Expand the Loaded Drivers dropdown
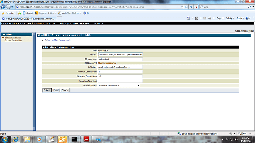This screenshot has width=255, height=143. click(139, 86)
